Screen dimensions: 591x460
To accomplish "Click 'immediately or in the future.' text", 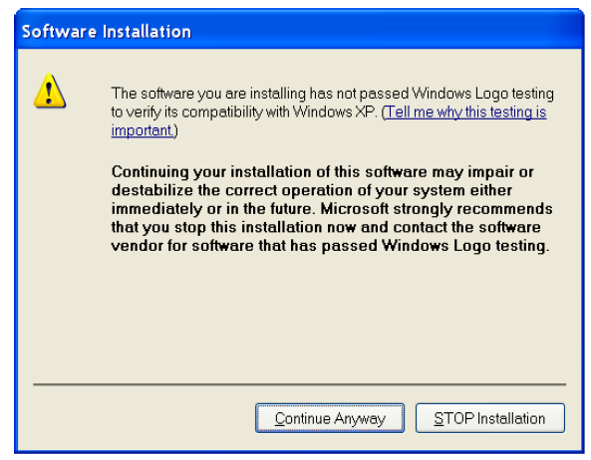I will (x=213, y=209).
